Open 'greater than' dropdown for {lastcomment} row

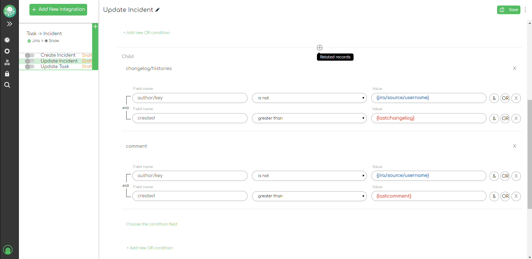coord(309,196)
